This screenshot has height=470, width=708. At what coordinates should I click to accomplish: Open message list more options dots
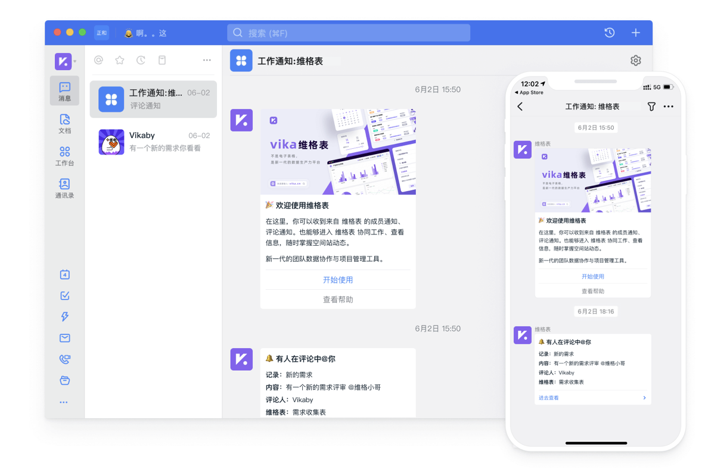point(207,60)
